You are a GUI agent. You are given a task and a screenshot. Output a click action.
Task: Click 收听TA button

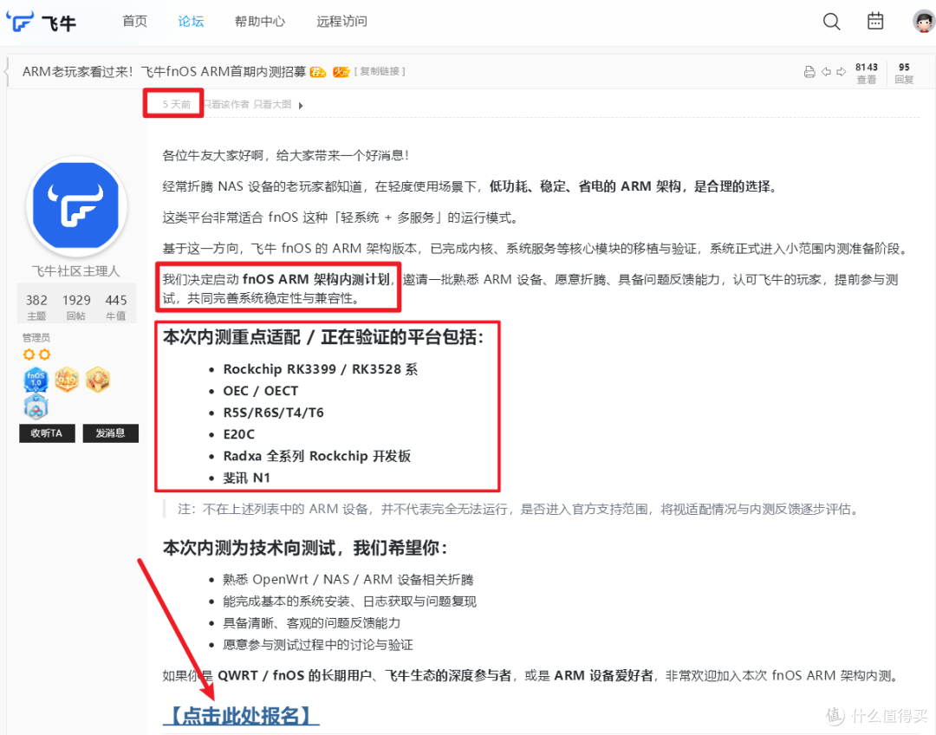(x=47, y=433)
